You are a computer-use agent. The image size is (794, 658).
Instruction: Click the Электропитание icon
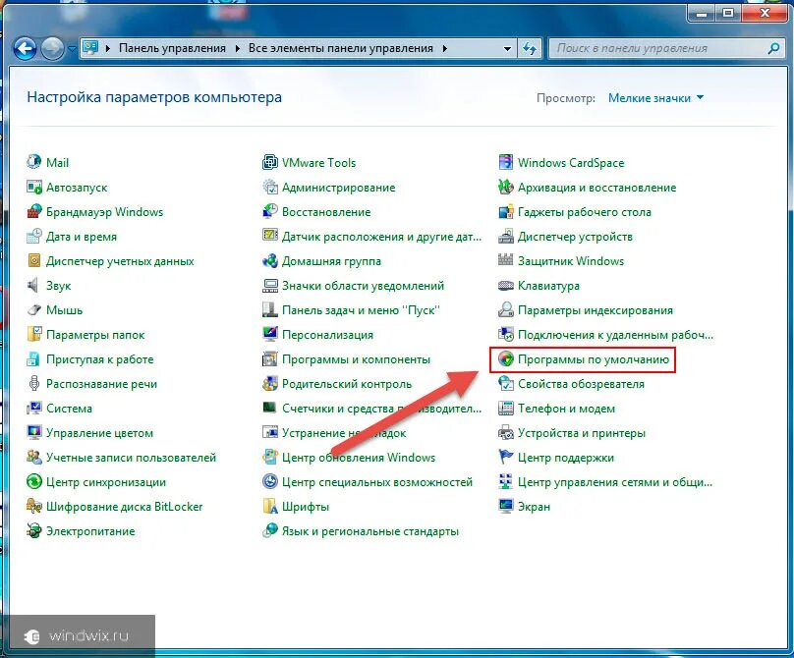[x=34, y=530]
